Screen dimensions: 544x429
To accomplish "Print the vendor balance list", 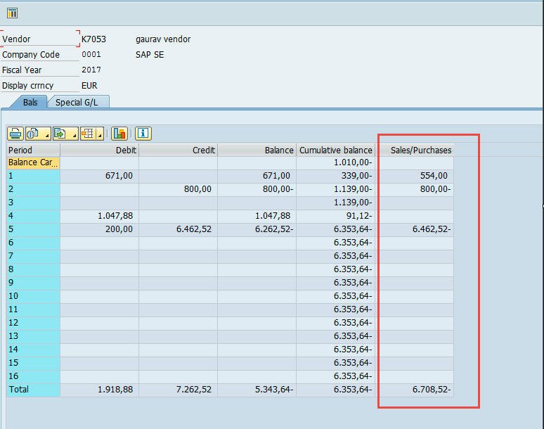I will click(15, 134).
